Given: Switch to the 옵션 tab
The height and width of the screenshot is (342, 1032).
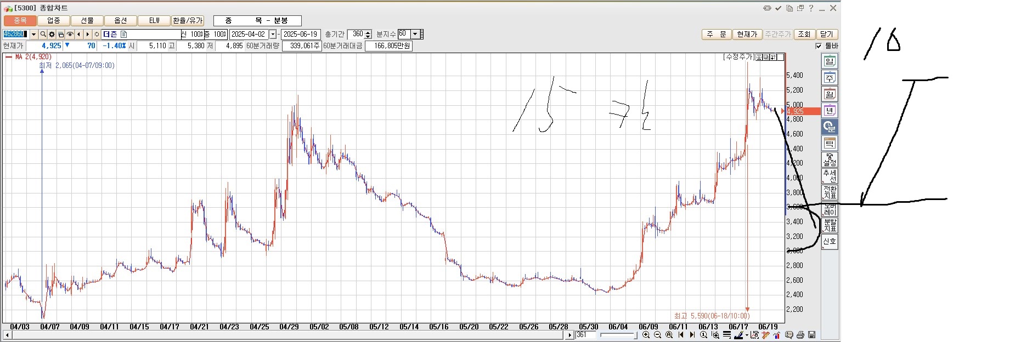Looking at the screenshot, I should 121,21.
